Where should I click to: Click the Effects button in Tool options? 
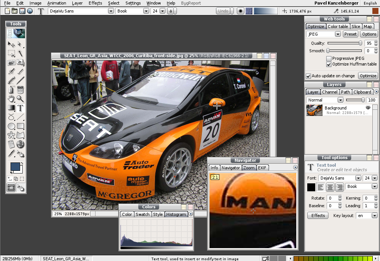[318, 216]
